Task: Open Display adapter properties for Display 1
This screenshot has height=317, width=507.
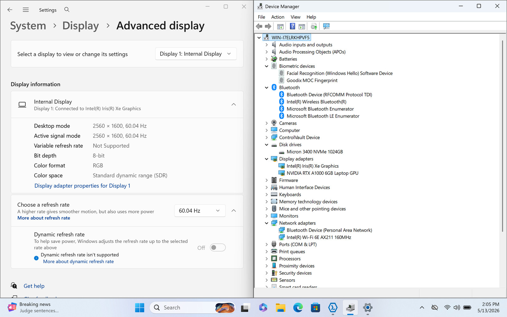Action: 82,186
